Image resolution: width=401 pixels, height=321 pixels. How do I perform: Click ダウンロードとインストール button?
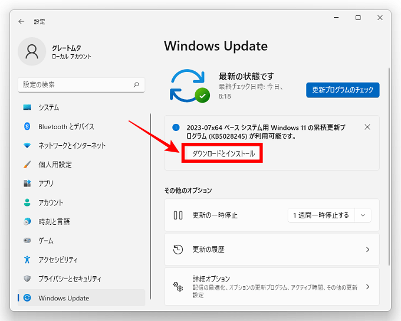coord(223,153)
